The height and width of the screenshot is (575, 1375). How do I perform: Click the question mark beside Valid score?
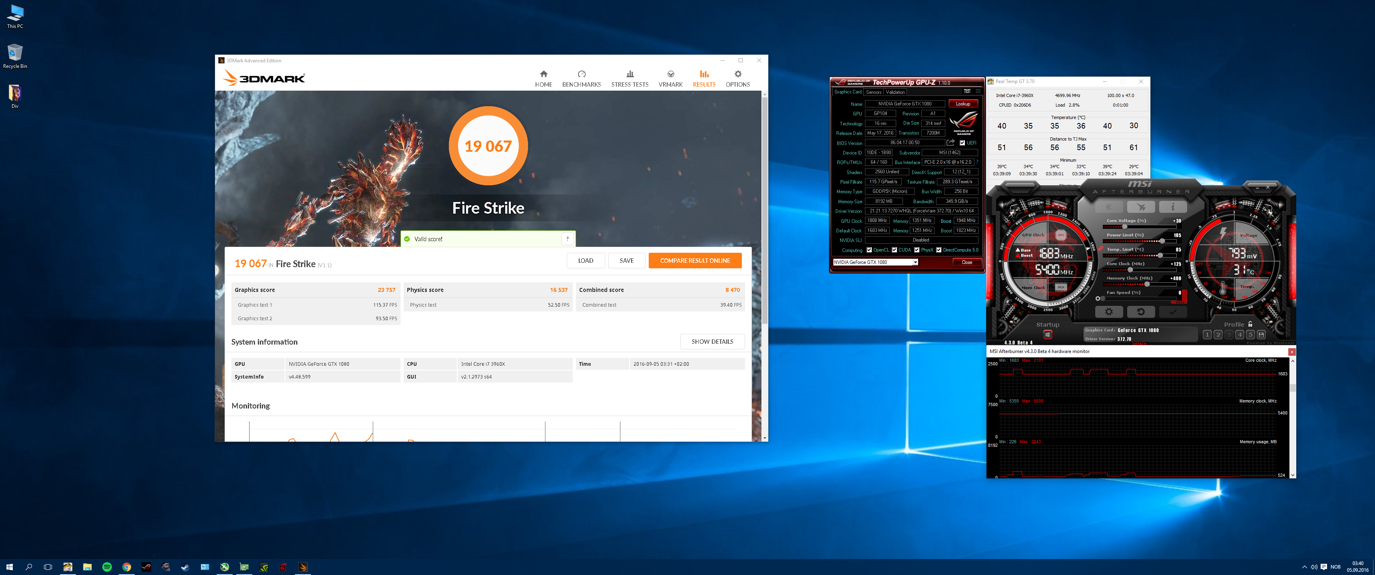tap(568, 238)
